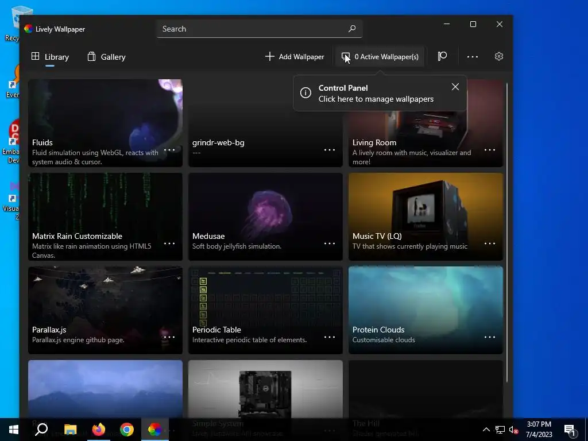Click 'Parallax.js engine github page.' text

[78, 340]
